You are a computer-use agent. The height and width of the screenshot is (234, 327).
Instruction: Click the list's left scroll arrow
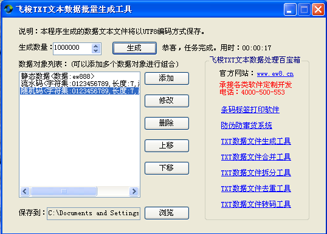(x=25, y=191)
